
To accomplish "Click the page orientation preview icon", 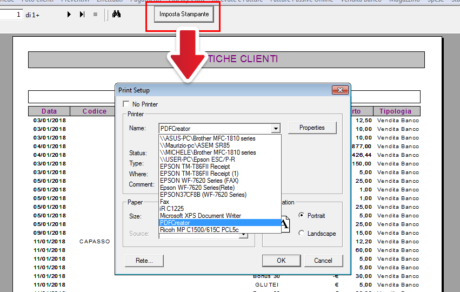I will 285,224.
